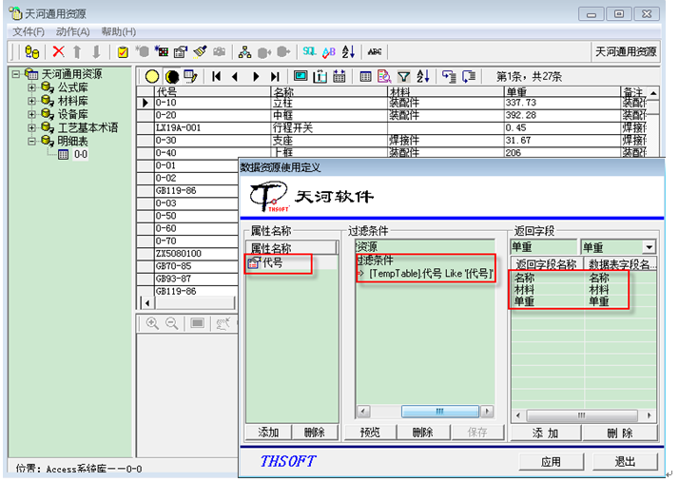Click the red X delete icon

click(x=58, y=51)
